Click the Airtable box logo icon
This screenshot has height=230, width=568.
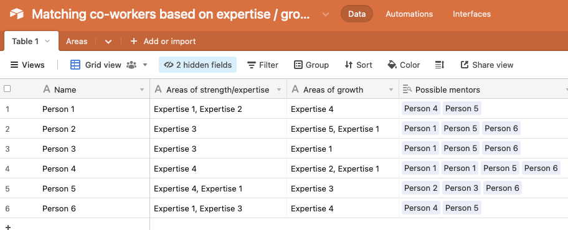point(16,14)
